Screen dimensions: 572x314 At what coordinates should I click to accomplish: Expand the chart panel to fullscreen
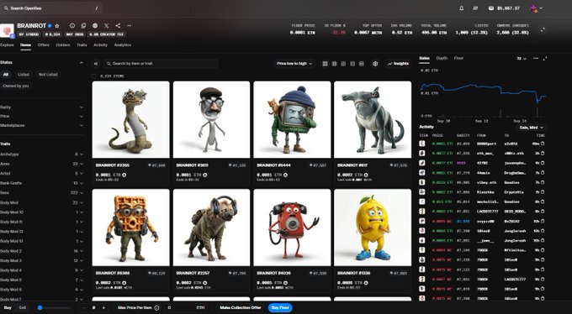pyautogui.click(x=545, y=58)
